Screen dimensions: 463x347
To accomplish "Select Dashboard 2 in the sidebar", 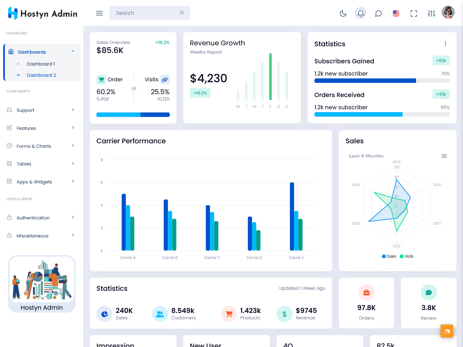I will click(x=41, y=75).
